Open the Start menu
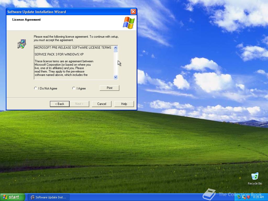 (12, 197)
